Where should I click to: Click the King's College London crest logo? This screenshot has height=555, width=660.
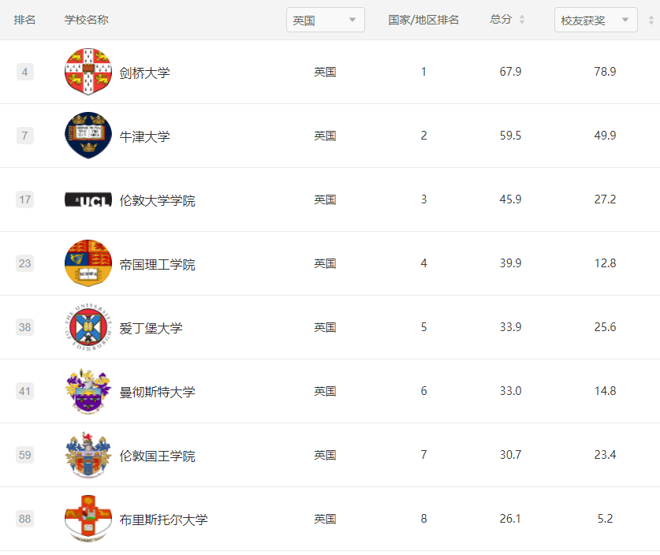pos(88,456)
